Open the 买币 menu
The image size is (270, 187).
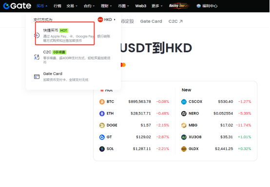(x=42, y=6)
